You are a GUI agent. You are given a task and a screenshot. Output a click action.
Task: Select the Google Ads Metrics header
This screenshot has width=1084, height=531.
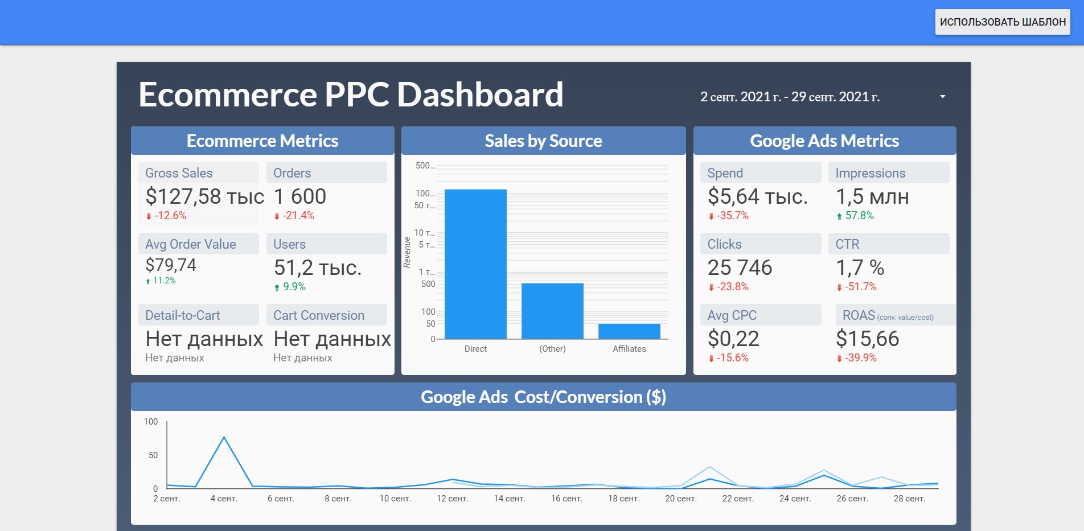point(824,141)
